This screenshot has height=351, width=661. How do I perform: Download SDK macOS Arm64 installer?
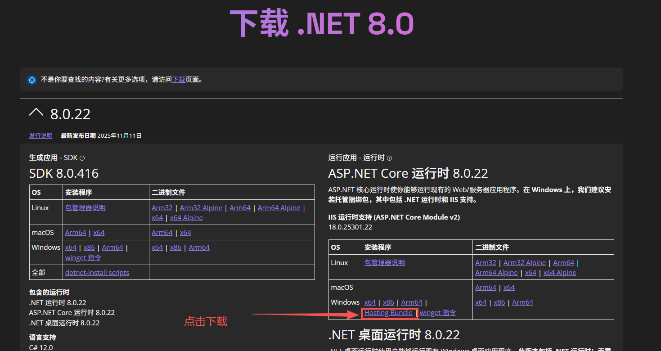[76, 233]
